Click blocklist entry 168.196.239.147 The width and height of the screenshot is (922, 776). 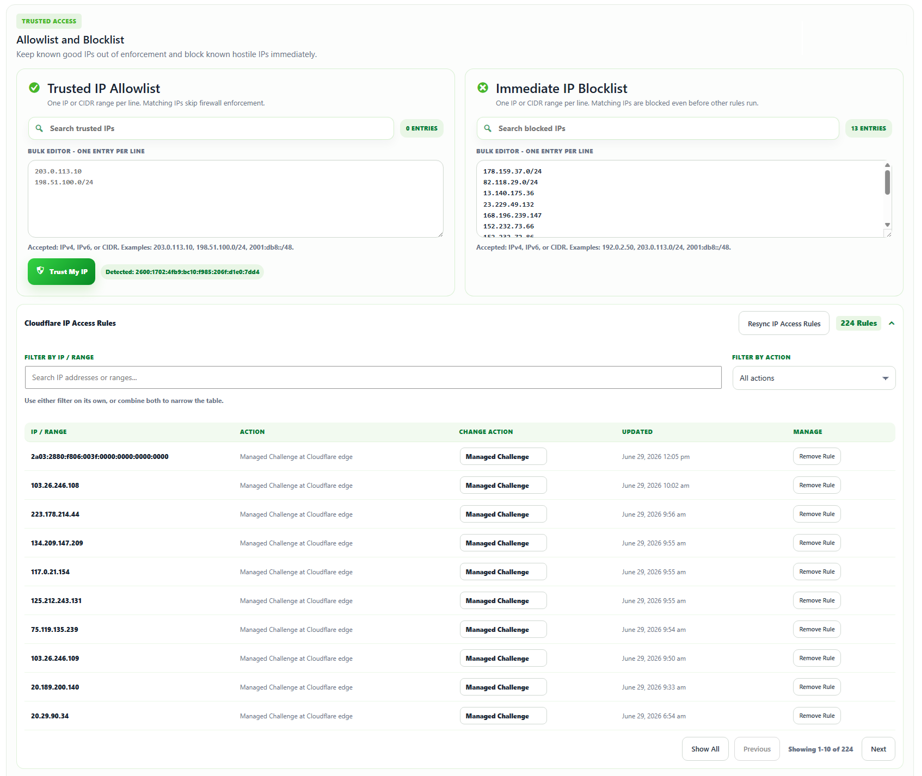coord(512,215)
